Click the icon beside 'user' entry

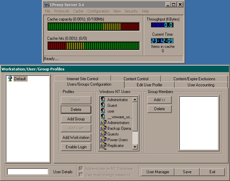click(x=103, y=111)
